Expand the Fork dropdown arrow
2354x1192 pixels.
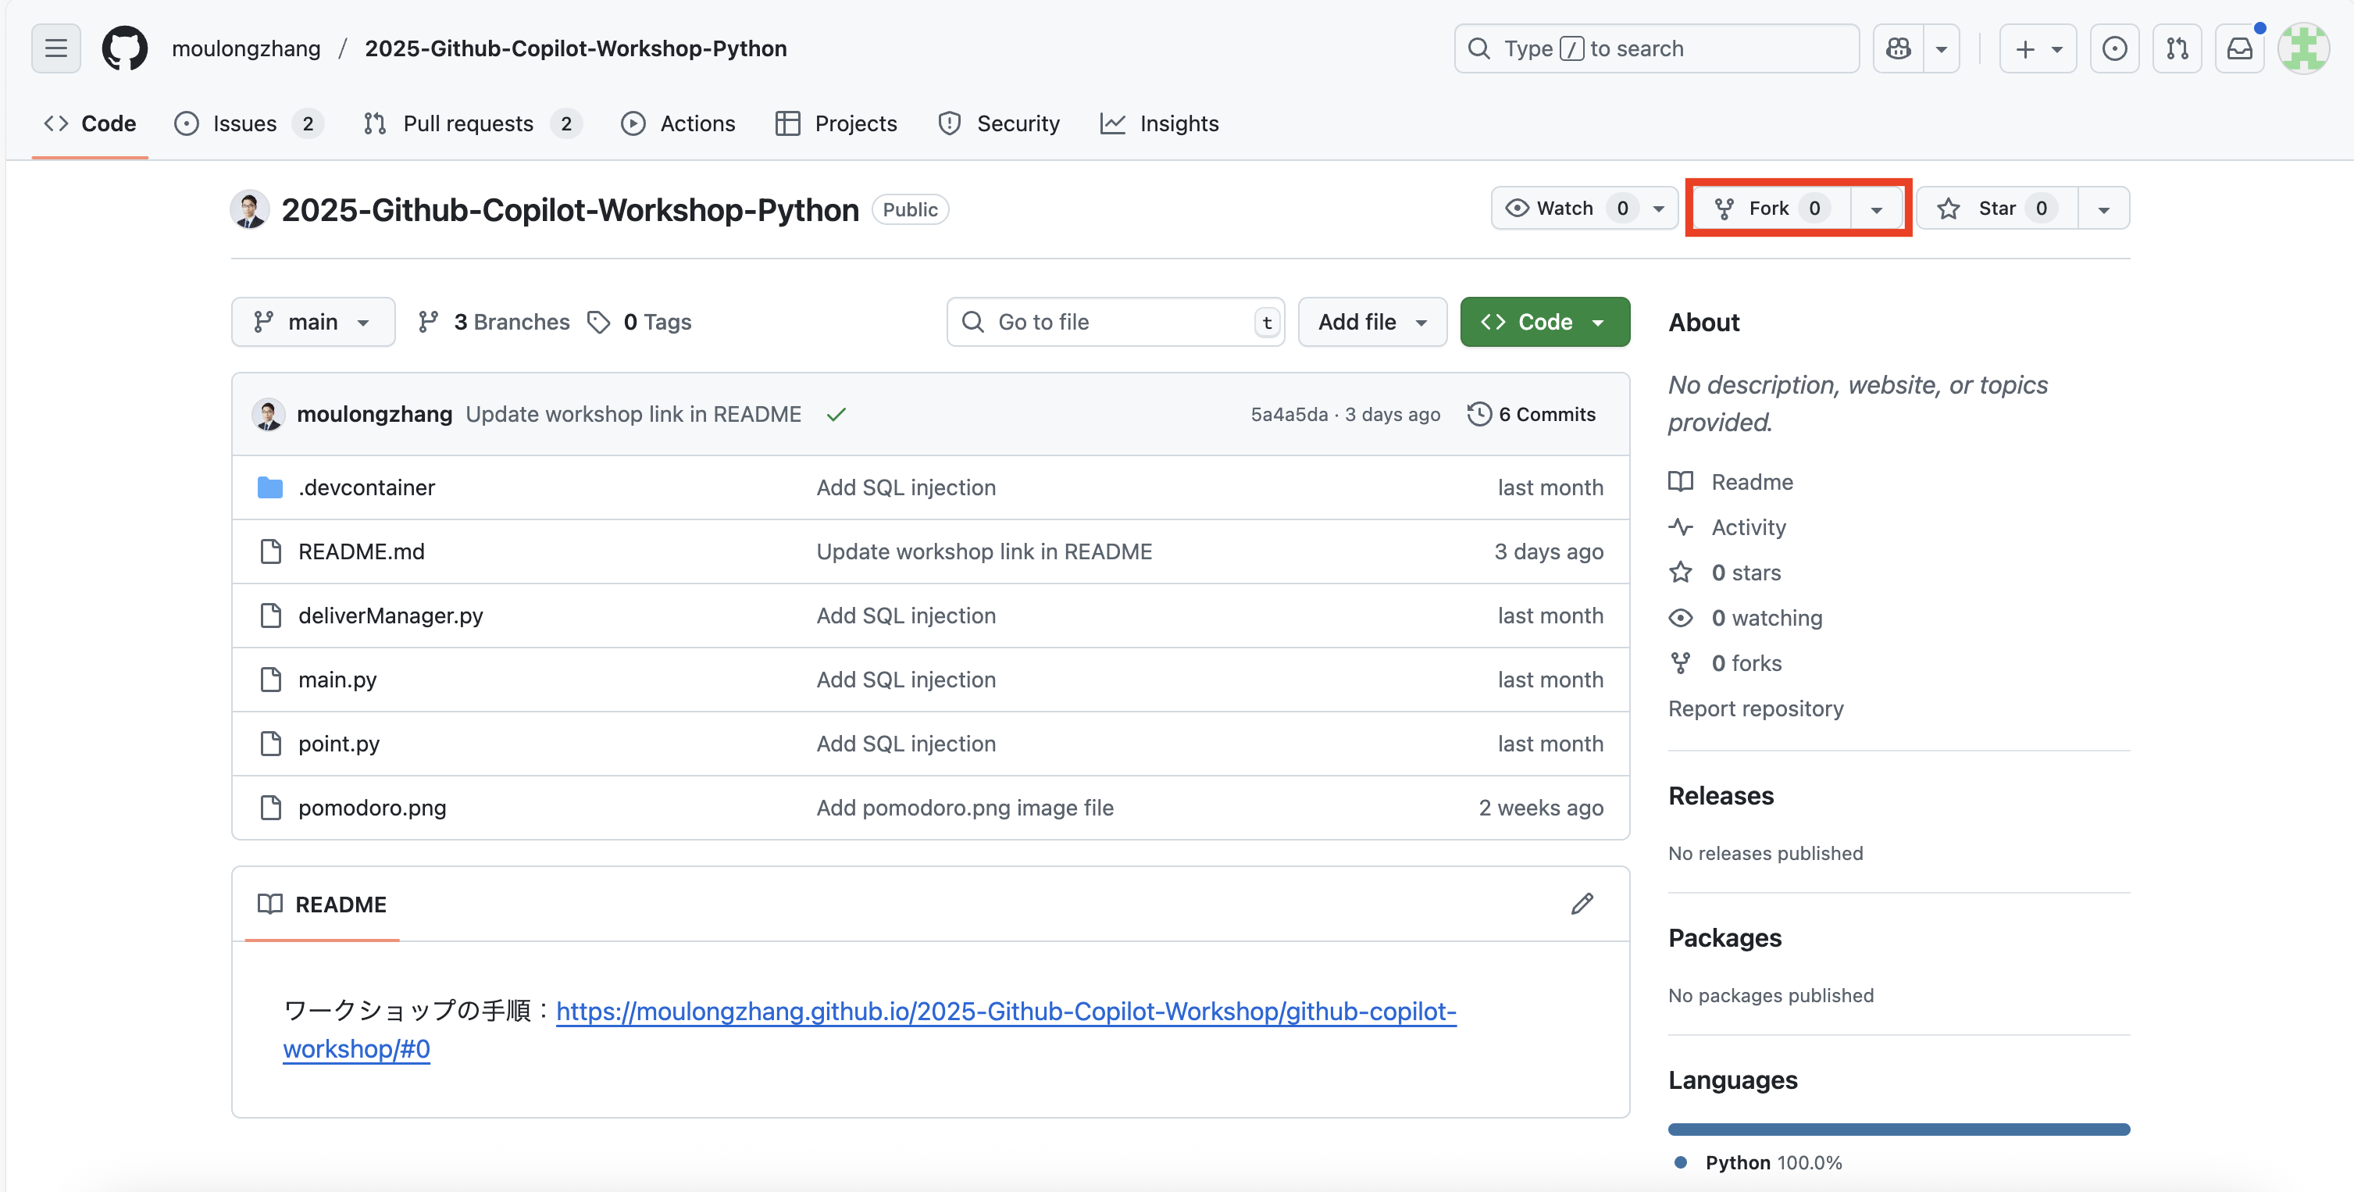click(x=1876, y=209)
